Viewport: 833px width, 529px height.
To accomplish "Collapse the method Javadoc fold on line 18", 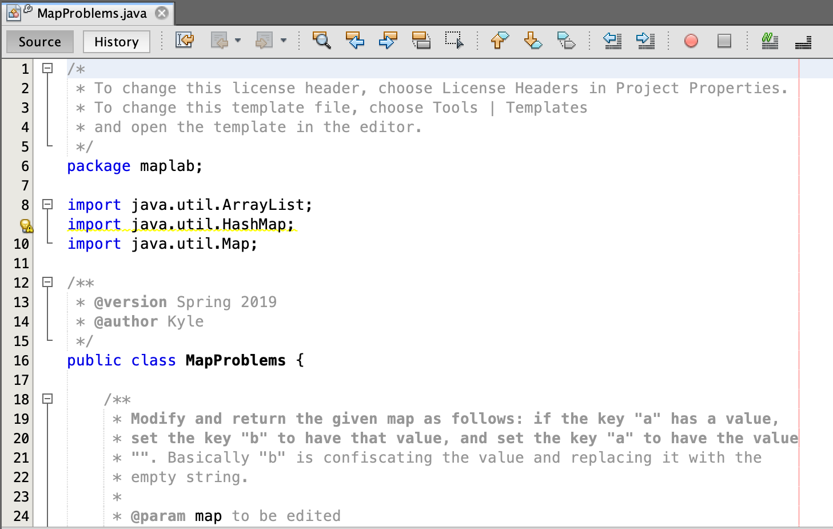I will coord(48,399).
